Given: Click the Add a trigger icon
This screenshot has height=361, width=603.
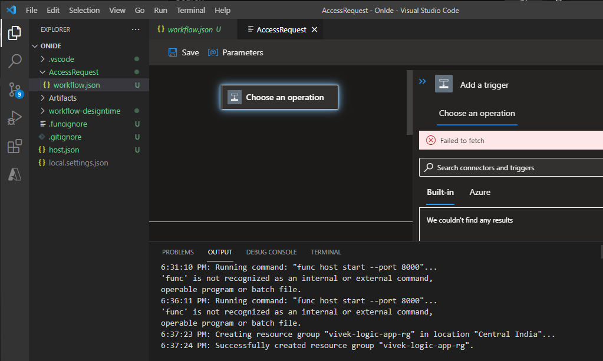Looking at the screenshot, I should pos(443,84).
